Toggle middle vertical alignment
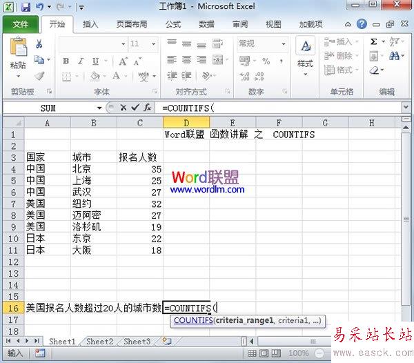 pyautogui.click(x=186, y=44)
